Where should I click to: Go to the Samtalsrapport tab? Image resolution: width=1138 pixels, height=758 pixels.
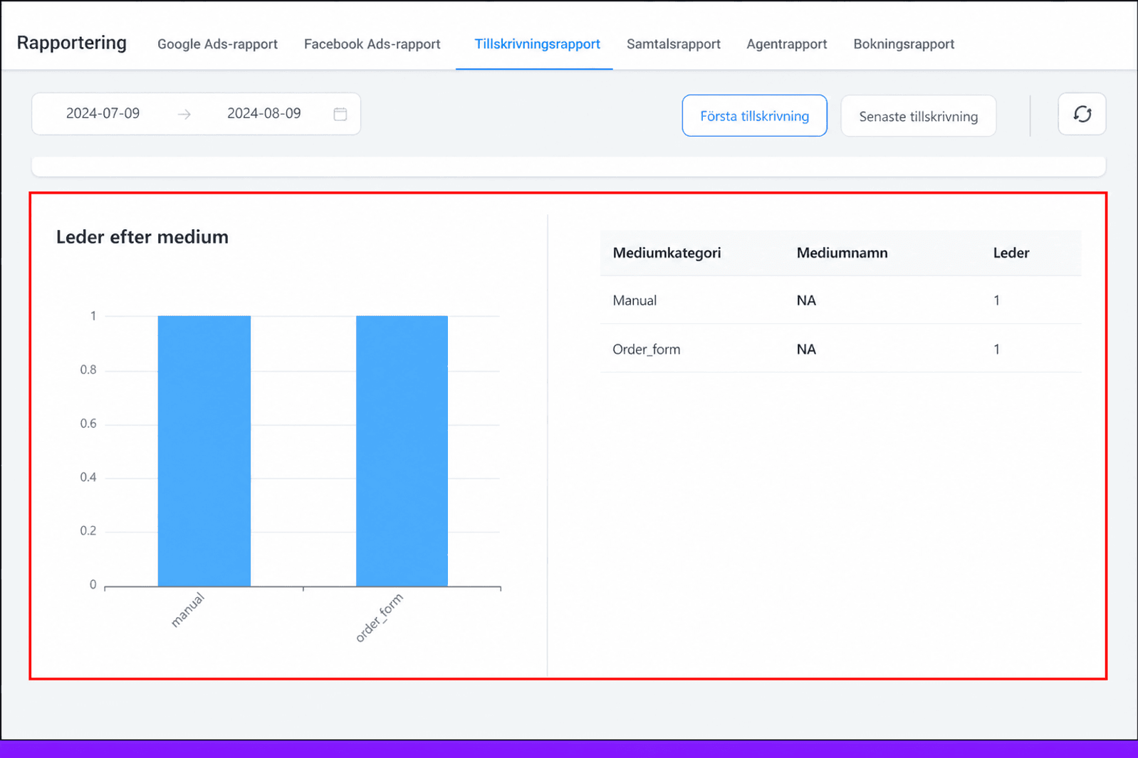pyautogui.click(x=673, y=44)
